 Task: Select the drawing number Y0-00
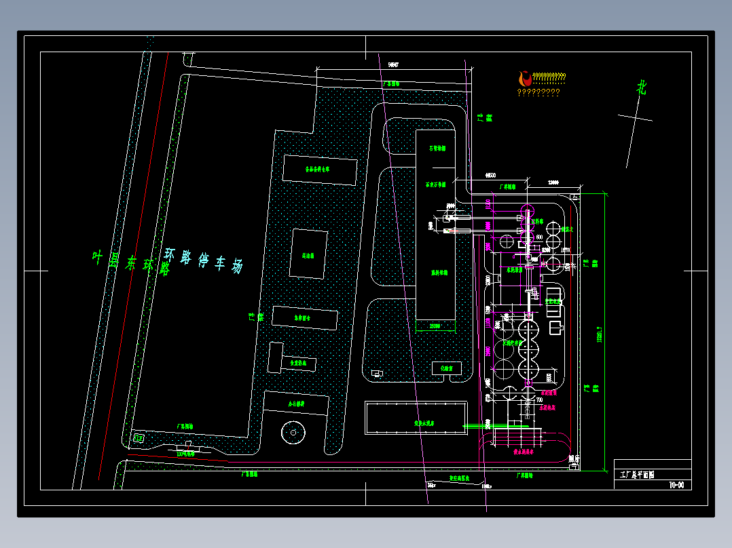[x=676, y=485]
